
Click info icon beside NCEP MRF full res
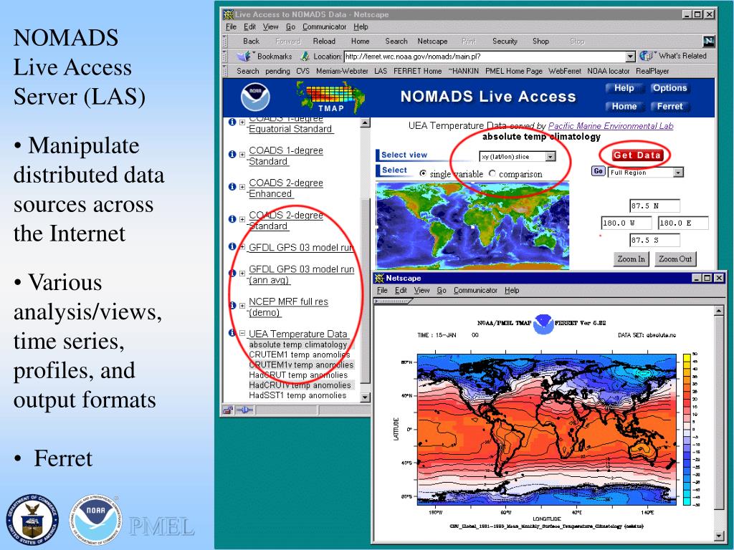coord(232,305)
